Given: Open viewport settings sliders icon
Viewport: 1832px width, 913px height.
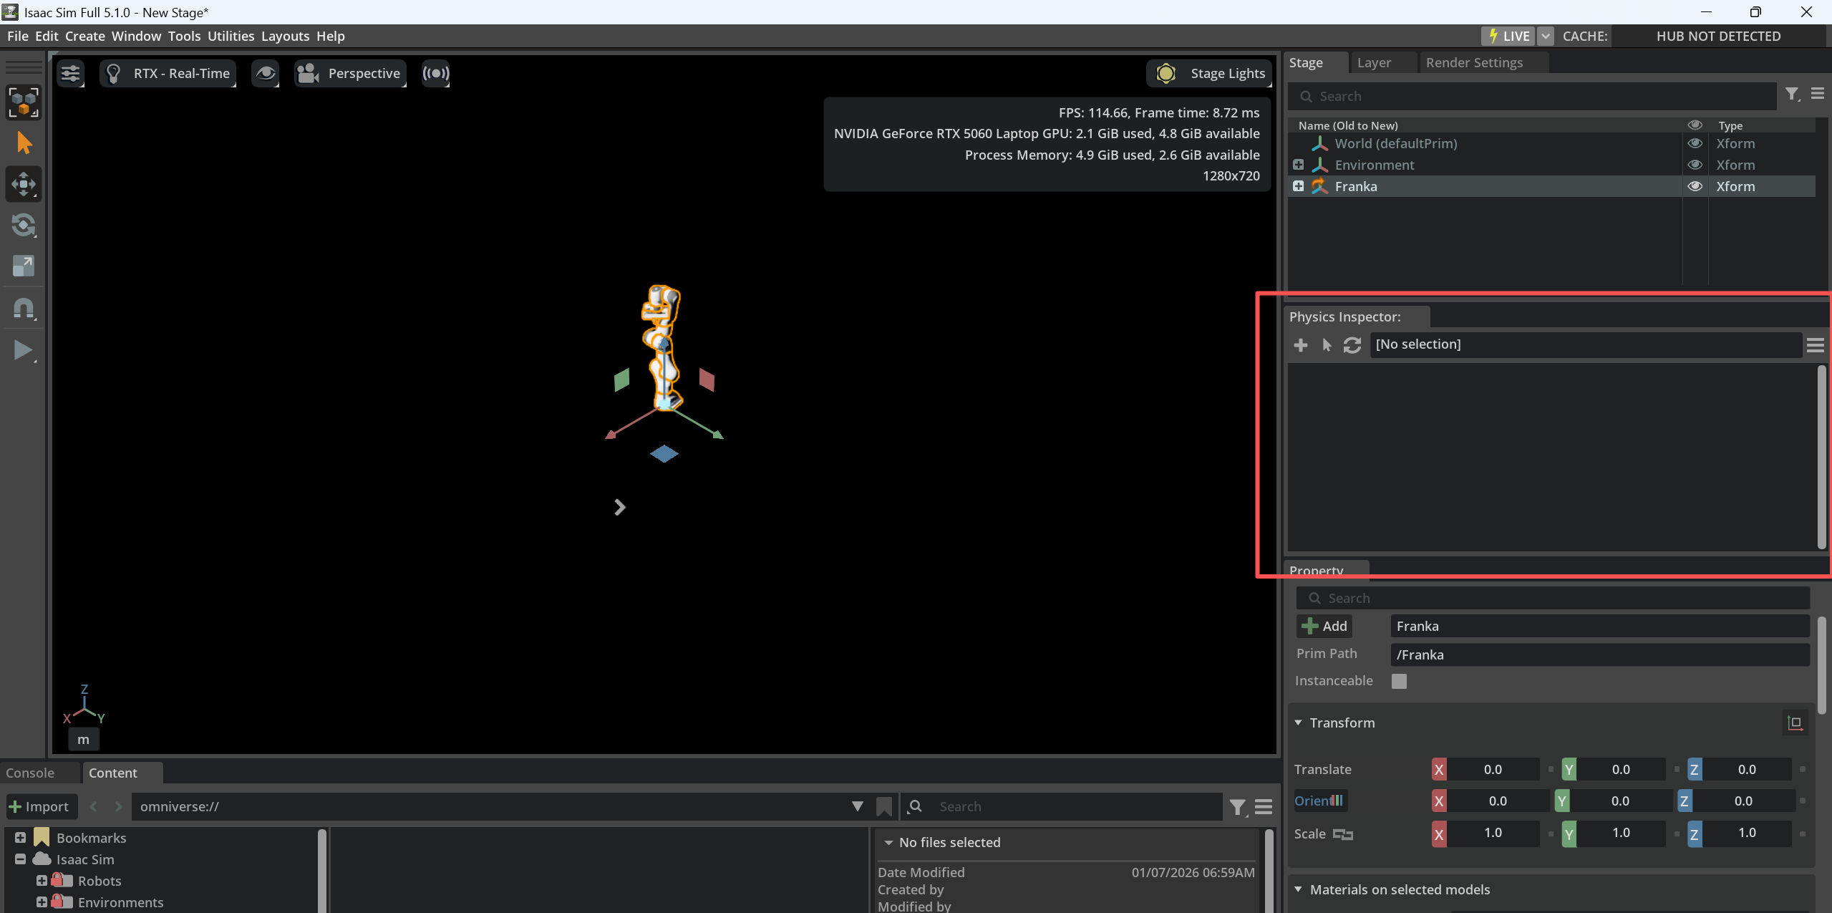Looking at the screenshot, I should 70,73.
